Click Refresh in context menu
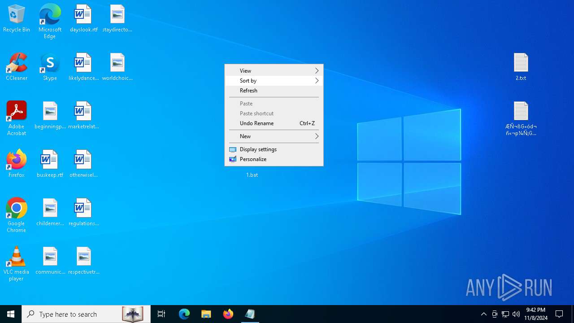 click(274, 91)
